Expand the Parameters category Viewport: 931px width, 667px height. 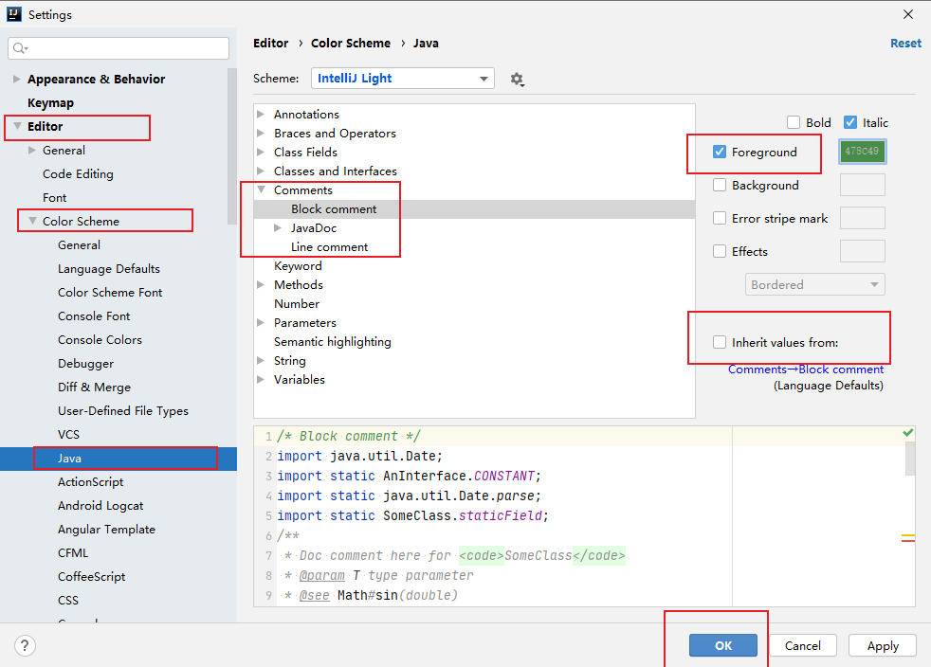tap(261, 323)
